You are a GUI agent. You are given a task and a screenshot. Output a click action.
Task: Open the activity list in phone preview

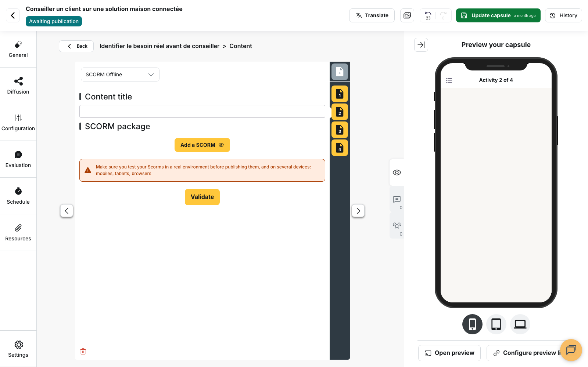tap(449, 80)
